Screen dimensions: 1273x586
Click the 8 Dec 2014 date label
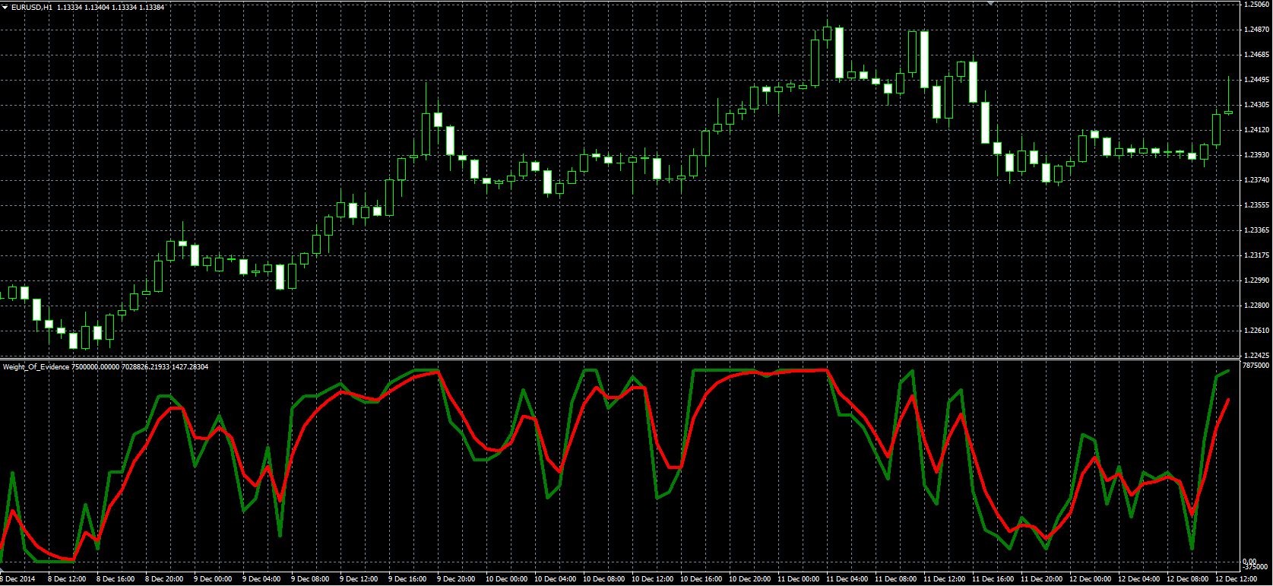(x=19, y=579)
